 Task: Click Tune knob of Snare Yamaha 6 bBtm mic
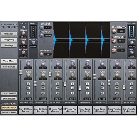132,75
